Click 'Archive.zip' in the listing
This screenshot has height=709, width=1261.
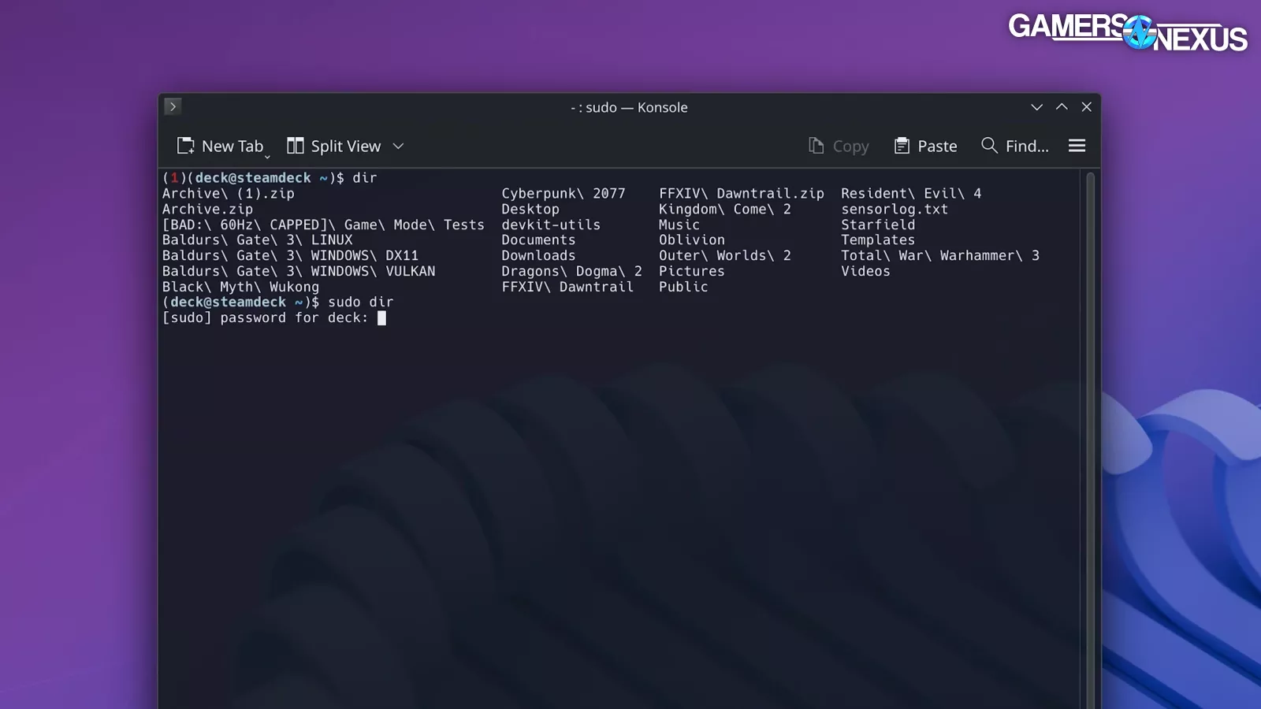click(207, 210)
